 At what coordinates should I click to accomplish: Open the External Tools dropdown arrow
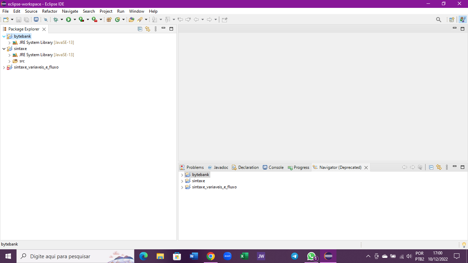101,20
